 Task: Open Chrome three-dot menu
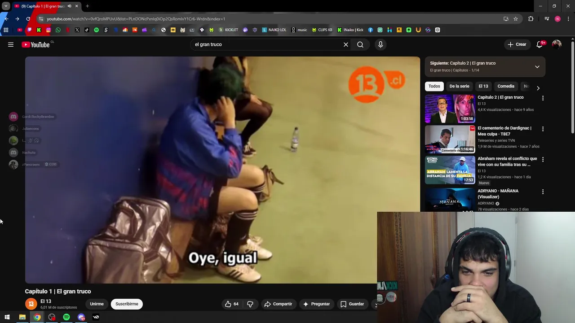[x=569, y=19]
